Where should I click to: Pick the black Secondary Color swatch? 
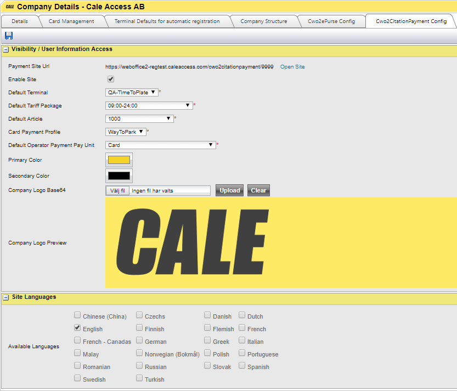tap(119, 175)
